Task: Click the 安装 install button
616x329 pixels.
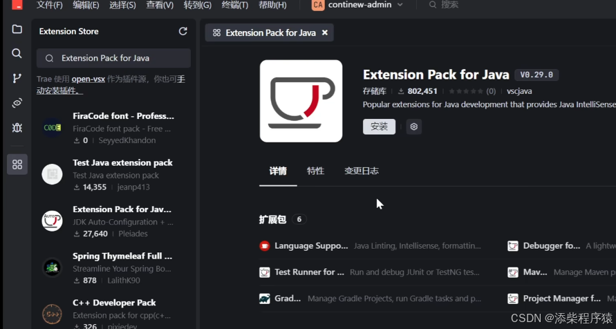Action: click(x=379, y=126)
